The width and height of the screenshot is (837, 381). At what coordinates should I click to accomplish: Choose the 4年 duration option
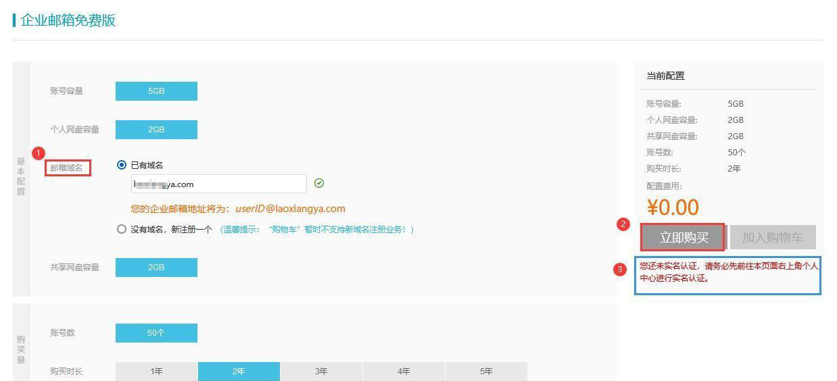[404, 372]
